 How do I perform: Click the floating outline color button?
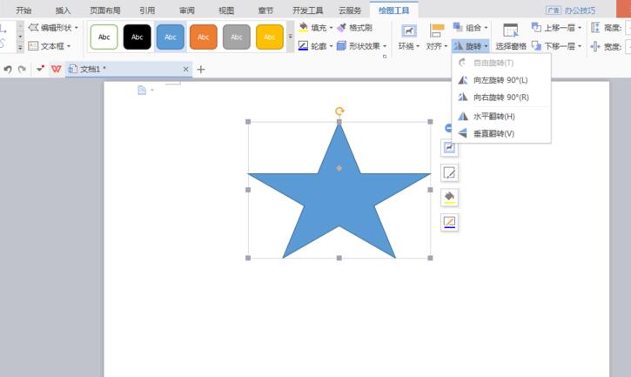coord(449,222)
